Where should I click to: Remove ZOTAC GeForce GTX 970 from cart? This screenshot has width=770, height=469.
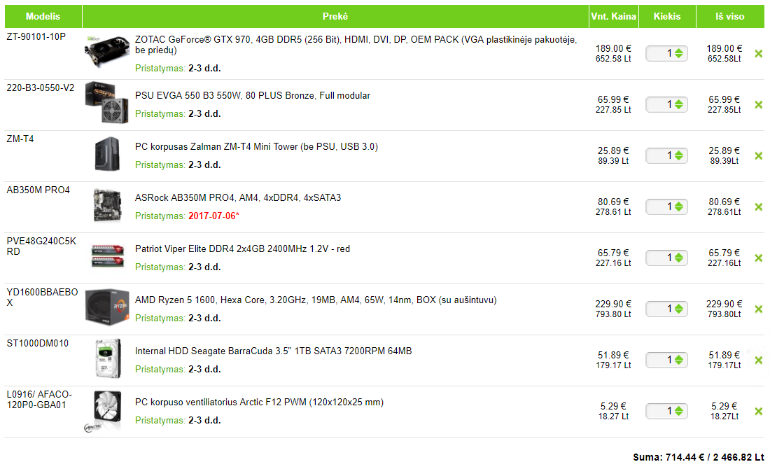759,53
